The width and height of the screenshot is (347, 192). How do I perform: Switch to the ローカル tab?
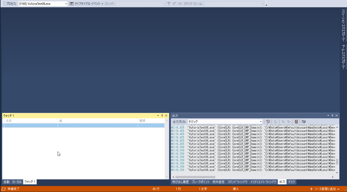coord(17,182)
